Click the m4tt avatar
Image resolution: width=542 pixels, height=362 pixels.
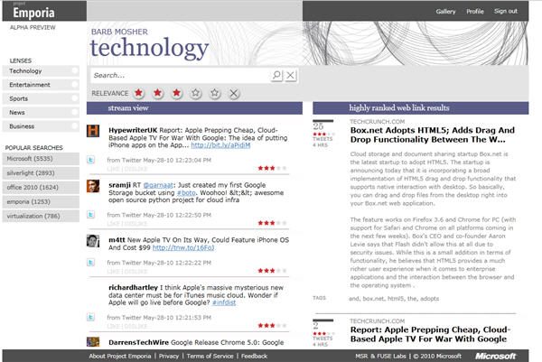point(93,241)
